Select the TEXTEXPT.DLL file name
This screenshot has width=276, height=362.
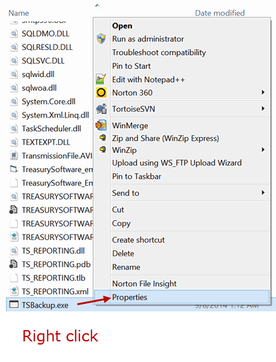(x=46, y=142)
